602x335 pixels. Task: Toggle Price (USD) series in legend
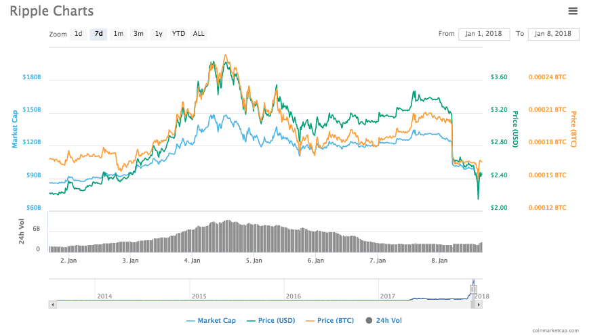tap(271, 320)
